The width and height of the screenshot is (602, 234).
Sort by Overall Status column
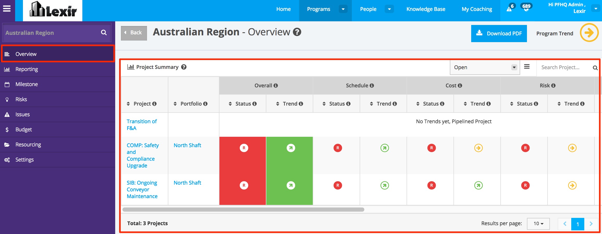coord(230,104)
